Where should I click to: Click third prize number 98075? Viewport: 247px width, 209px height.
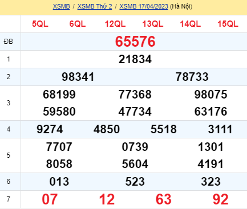click(210, 95)
